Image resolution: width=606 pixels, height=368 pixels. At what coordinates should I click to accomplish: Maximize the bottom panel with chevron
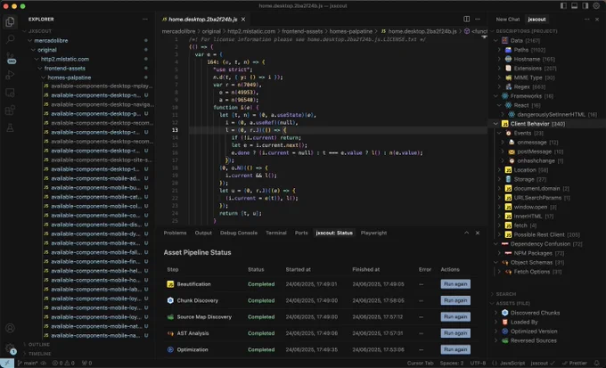pyautogui.click(x=466, y=233)
